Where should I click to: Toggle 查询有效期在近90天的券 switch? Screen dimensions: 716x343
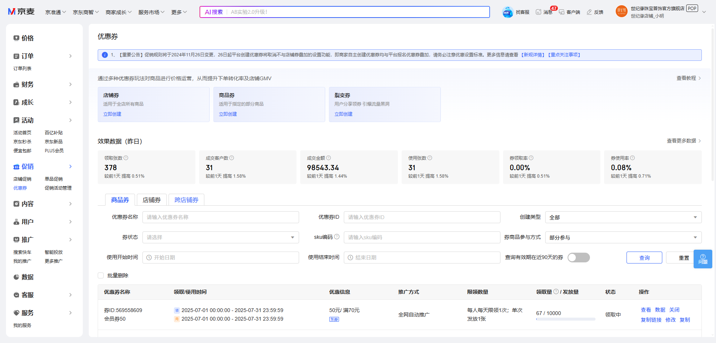[578, 258]
